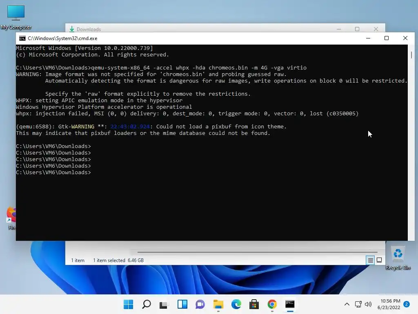Click '1 item' status bar text

[78, 260]
